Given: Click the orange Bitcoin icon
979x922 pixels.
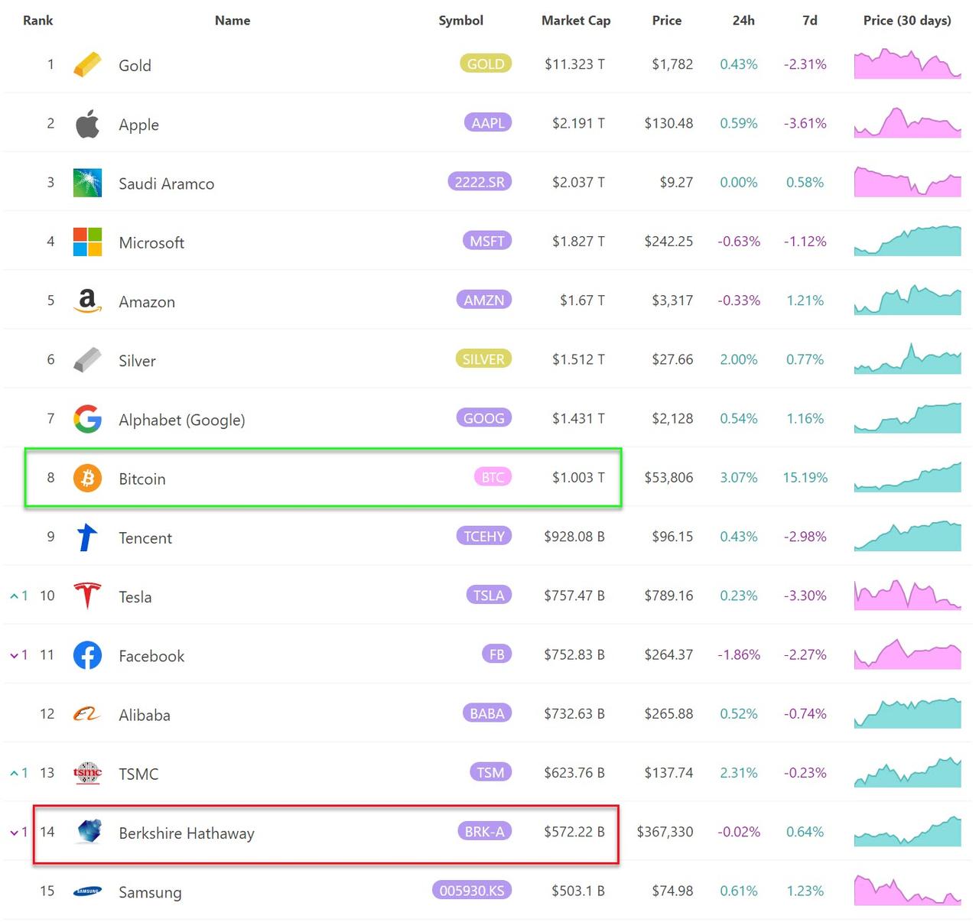Looking at the screenshot, I should pos(87,478).
